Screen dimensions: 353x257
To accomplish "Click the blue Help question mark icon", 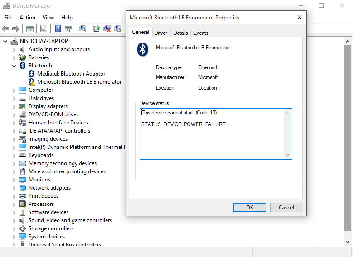I will pos(58,29).
